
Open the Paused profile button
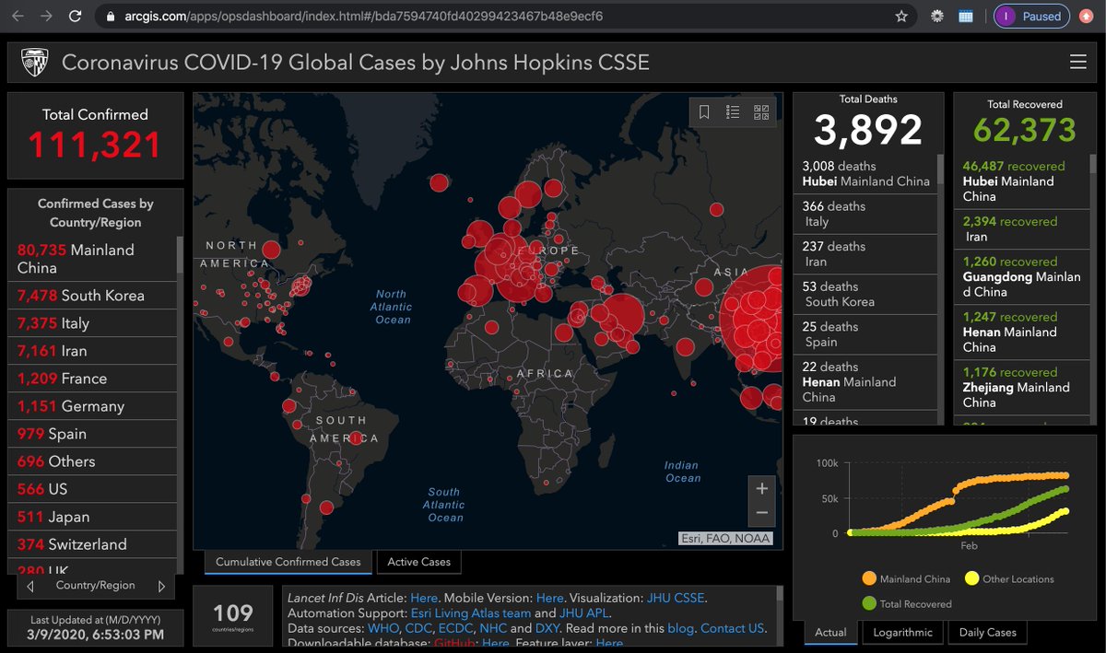tap(1032, 17)
